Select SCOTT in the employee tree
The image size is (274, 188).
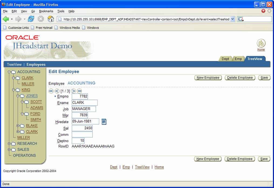tap(36, 102)
